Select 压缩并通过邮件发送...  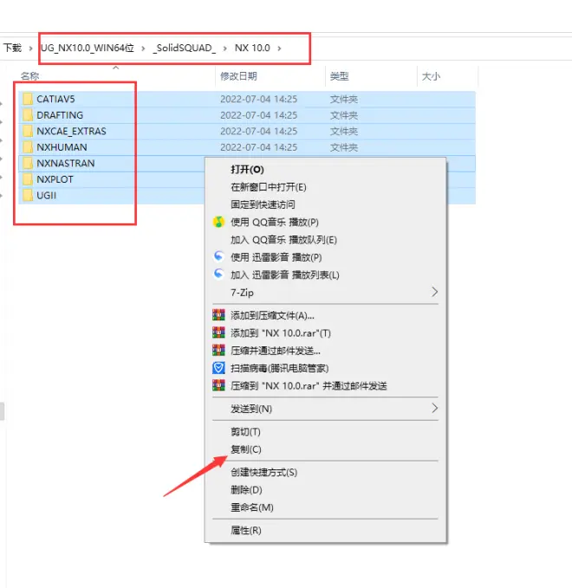point(276,351)
